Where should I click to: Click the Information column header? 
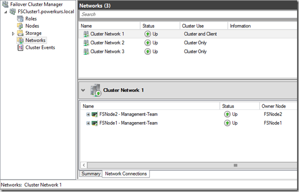pyautogui.click(x=262, y=26)
